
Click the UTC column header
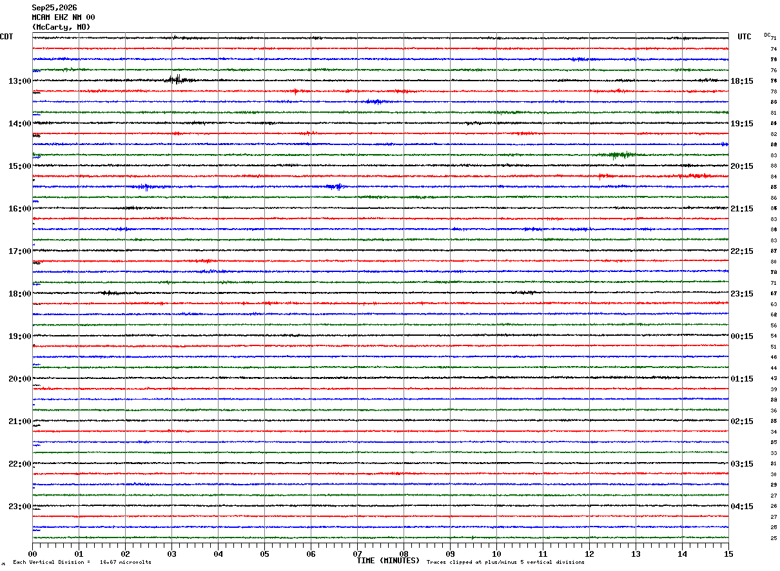coord(745,37)
